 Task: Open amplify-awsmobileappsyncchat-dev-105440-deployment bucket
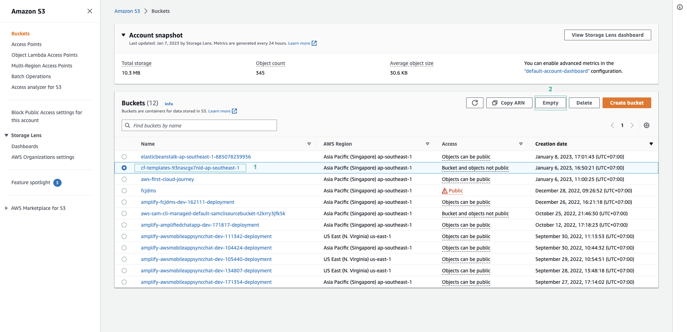(x=206, y=259)
